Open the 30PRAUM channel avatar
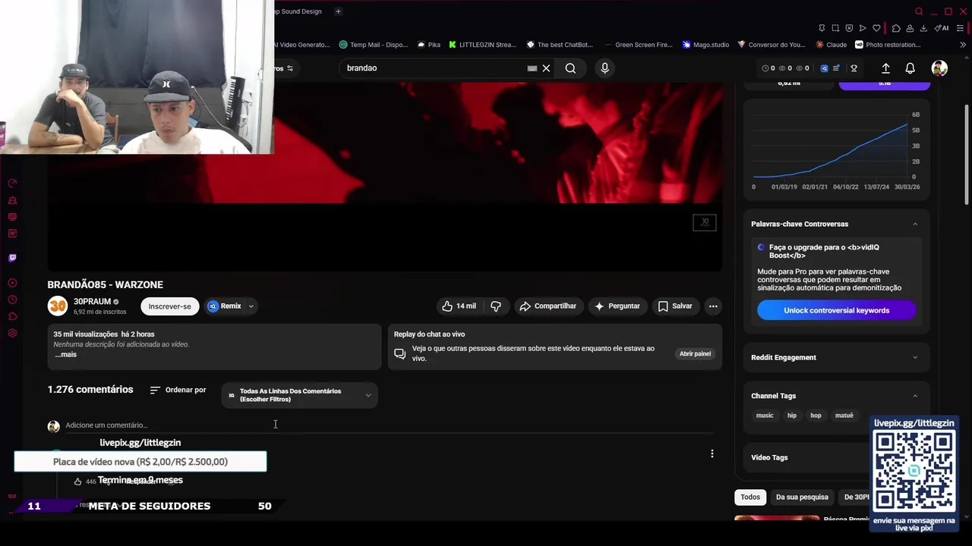 (57, 306)
